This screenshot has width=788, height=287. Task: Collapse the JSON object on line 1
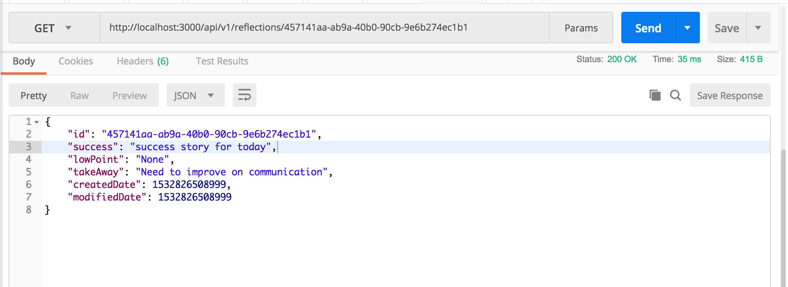tap(37, 121)
